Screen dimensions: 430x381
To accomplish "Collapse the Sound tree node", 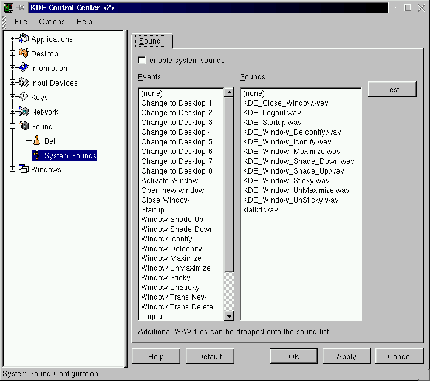I will click(x=12, y=126).
